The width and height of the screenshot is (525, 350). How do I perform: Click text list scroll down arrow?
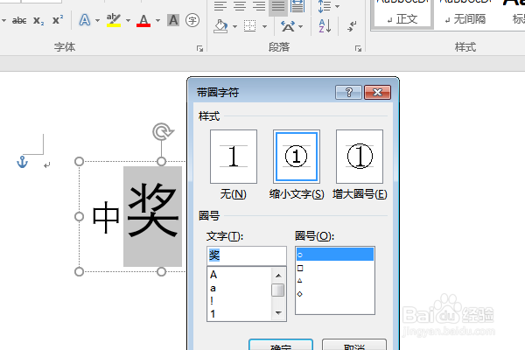pos(278,313)
